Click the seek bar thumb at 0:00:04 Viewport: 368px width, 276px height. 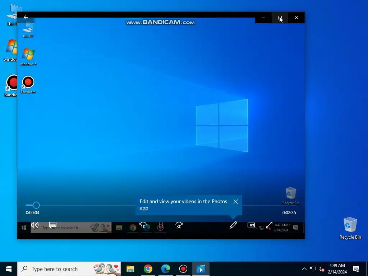pyautogui.click(x=36, y=205)
